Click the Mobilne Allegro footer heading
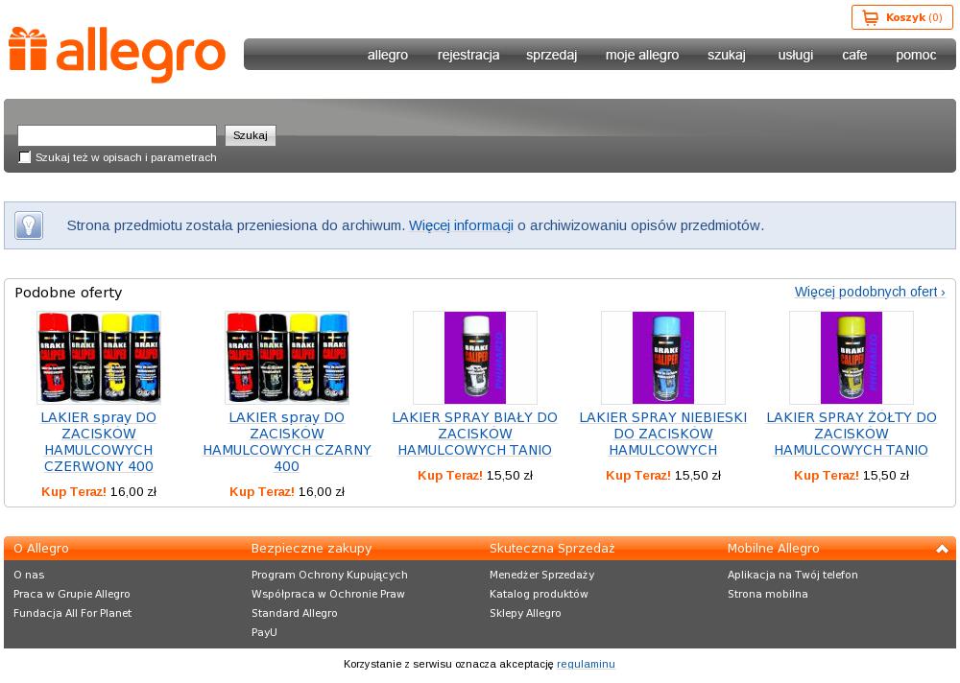 click(x=773, y=549)
